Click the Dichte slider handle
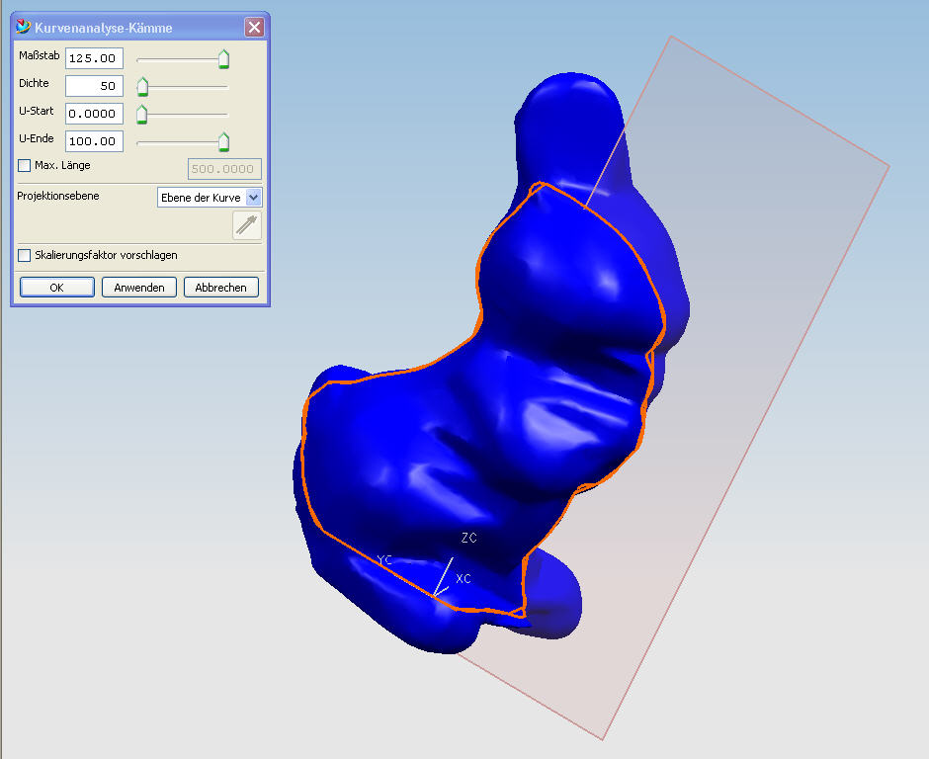The width and height of the screenshot is (929, 759). tap(142, 87)
